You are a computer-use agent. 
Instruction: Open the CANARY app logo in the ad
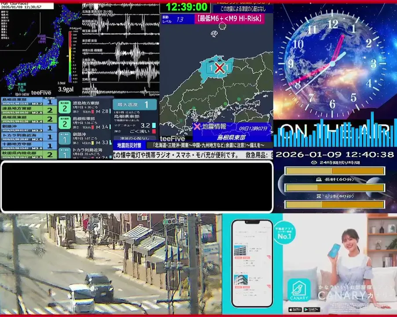[299, 290]
